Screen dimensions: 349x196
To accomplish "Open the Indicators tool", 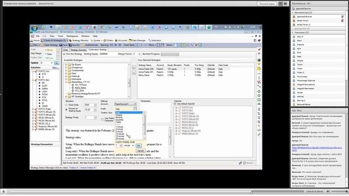I will coord(154,40).
